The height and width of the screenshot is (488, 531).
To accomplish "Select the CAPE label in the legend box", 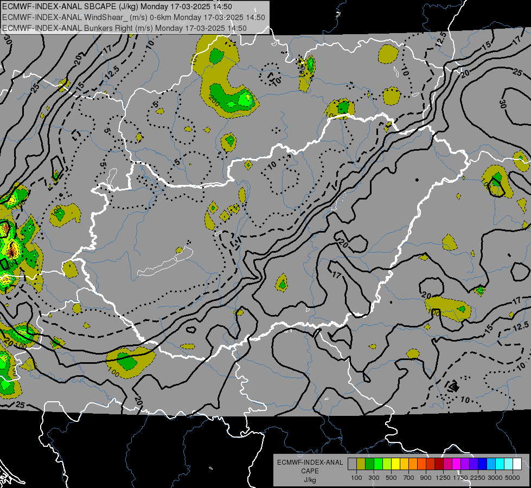I will 310,471.
